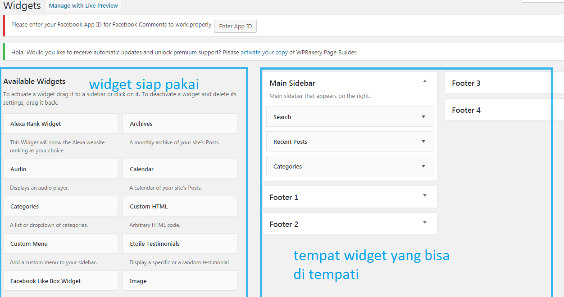Image resolution: width=564 pixels, height=297 pixels.
Task: Expand the Recent Posts widget arrow
Action: click(x=423, y=142)
